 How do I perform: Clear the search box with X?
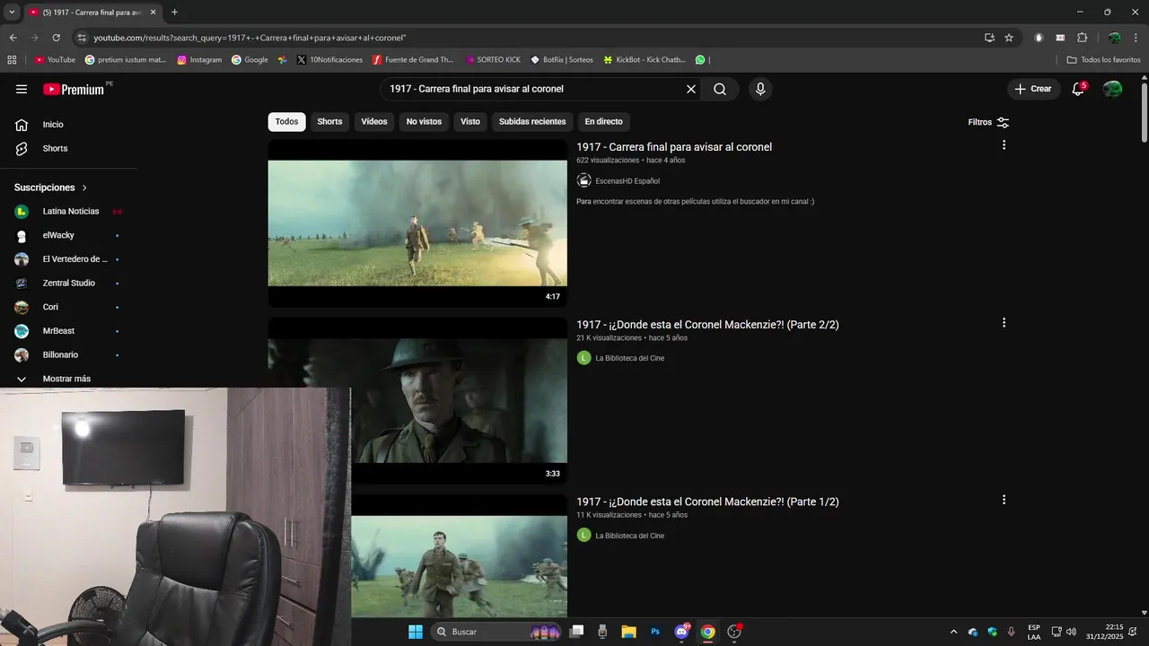[x=691, y=89]
